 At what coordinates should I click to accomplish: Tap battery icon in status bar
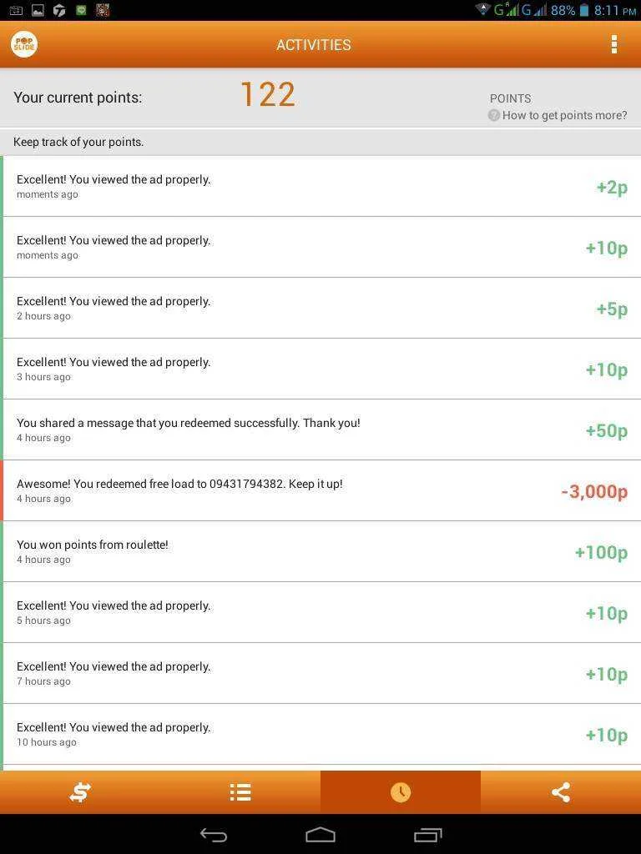coord(583,10)
